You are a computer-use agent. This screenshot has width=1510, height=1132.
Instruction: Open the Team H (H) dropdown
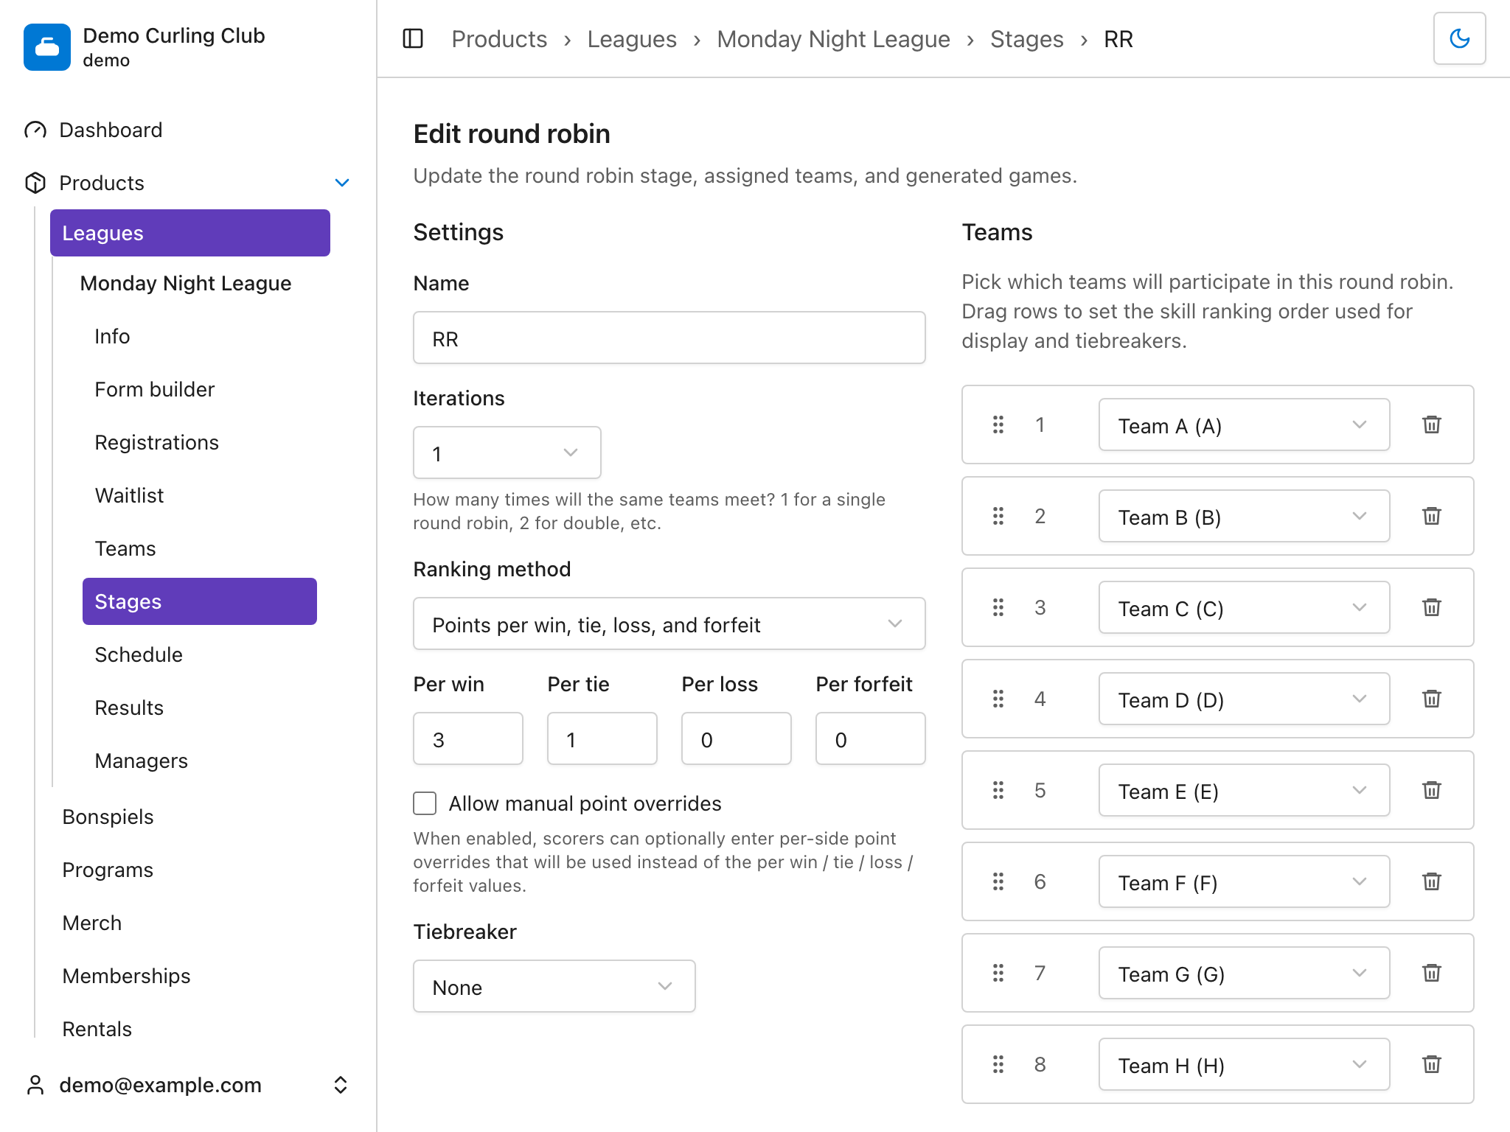(1245, 1064)
